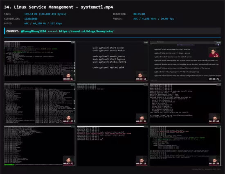225x174 pixels.
Task: Click the 'sudo systemctl start docker' line
Action: pos(108,48)
